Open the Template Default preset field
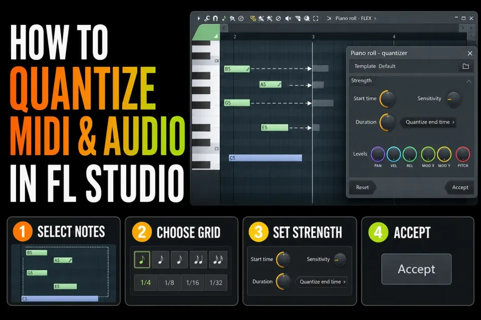481x320 pixels. pyautogui.click(x=403, y=66)
